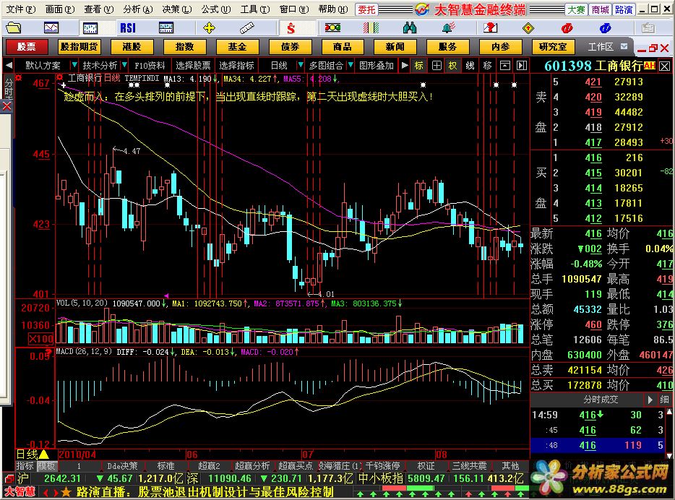The image size is (675, 500).
Task: Click the yellow diamond toolbar icon
Action: click(x=528, y=28)
